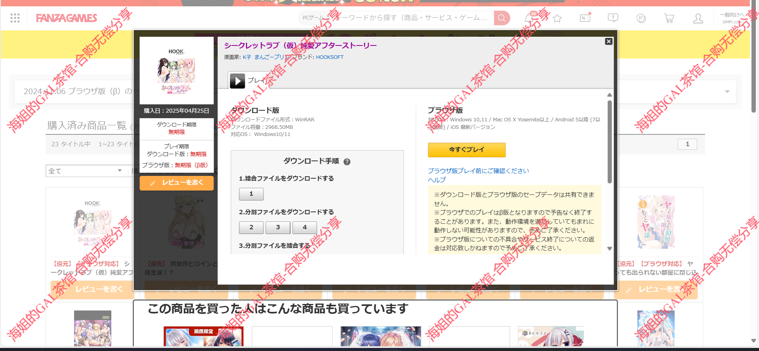Open the header help question icon
759x351 pixels.
coord(613,18)
